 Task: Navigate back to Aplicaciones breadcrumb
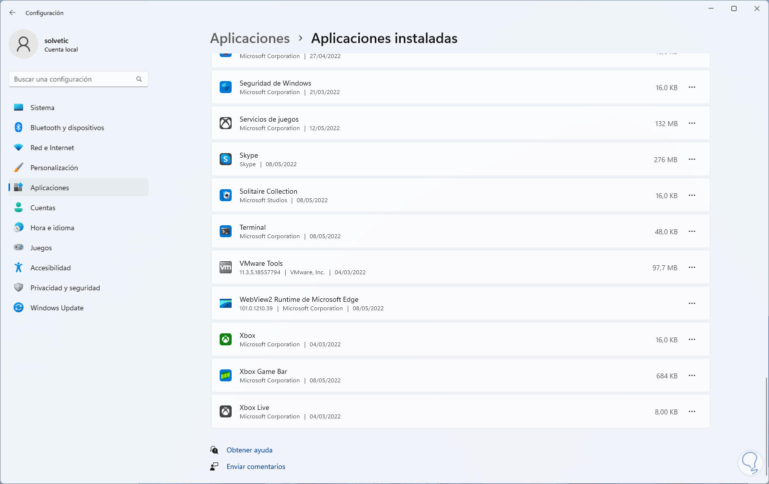[x=250, y=39]
